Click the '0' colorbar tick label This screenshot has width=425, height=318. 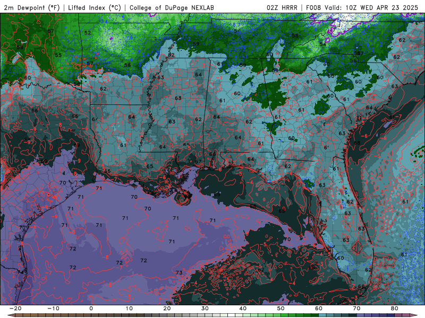[91, 308]
